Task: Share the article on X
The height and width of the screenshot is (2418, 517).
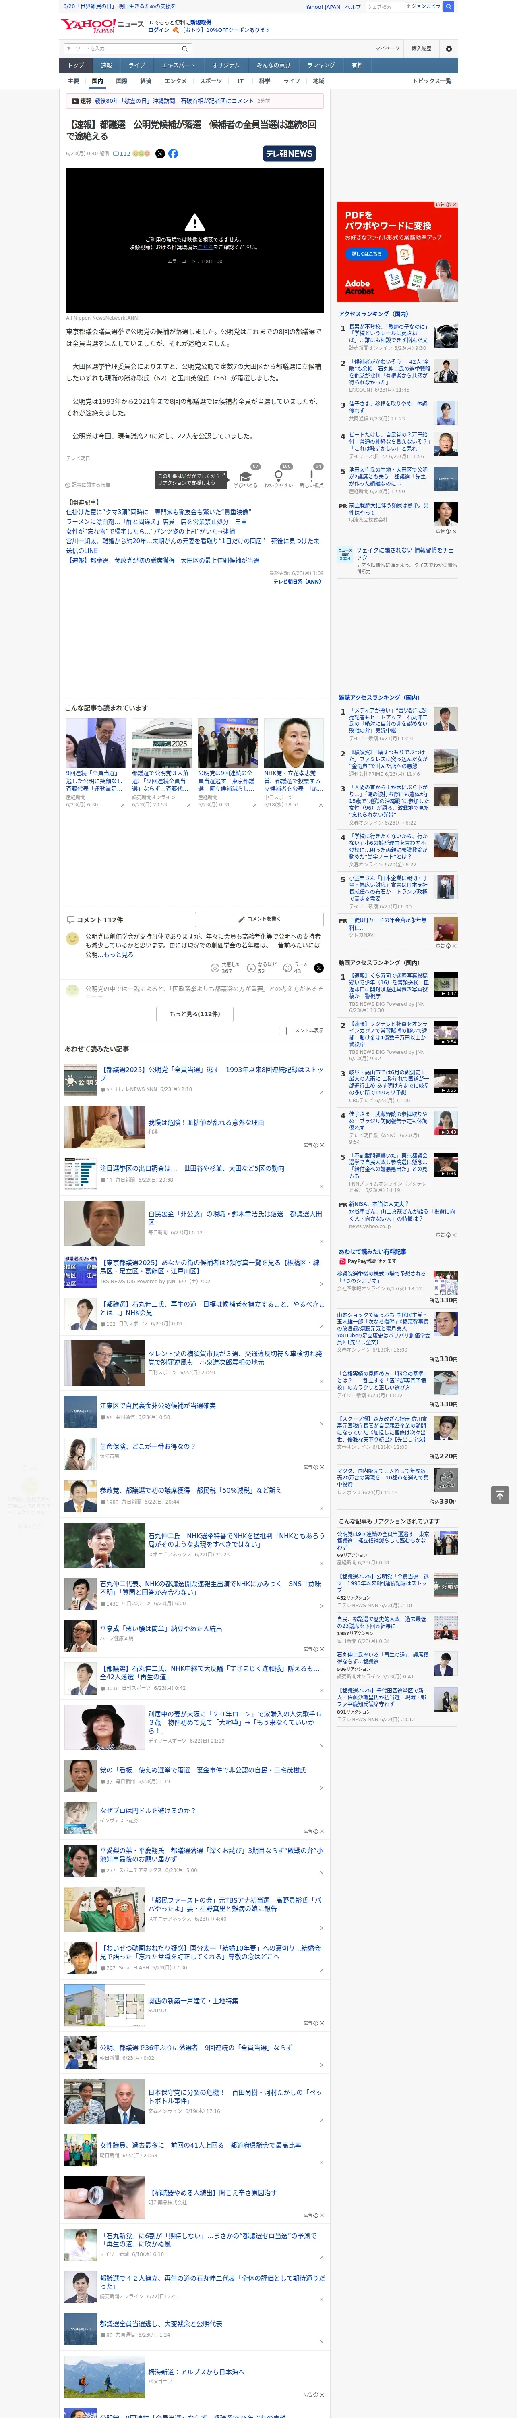Action: point(159,153)
